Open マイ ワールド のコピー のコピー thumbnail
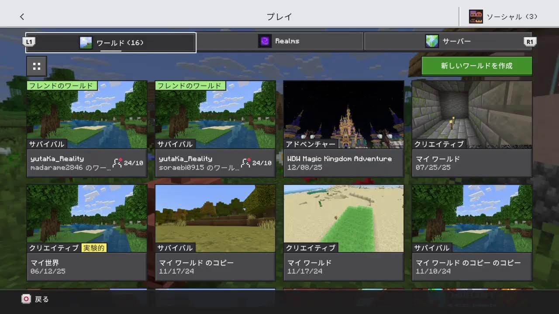 coord(472,218)
